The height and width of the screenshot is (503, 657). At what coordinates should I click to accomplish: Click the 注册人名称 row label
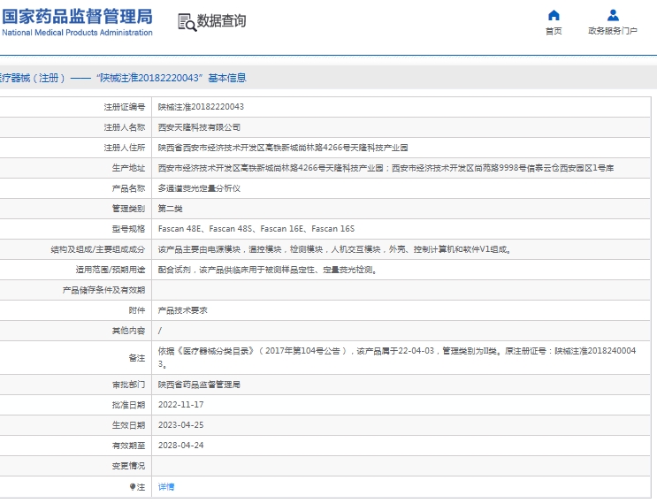click(x=125, y=127)
